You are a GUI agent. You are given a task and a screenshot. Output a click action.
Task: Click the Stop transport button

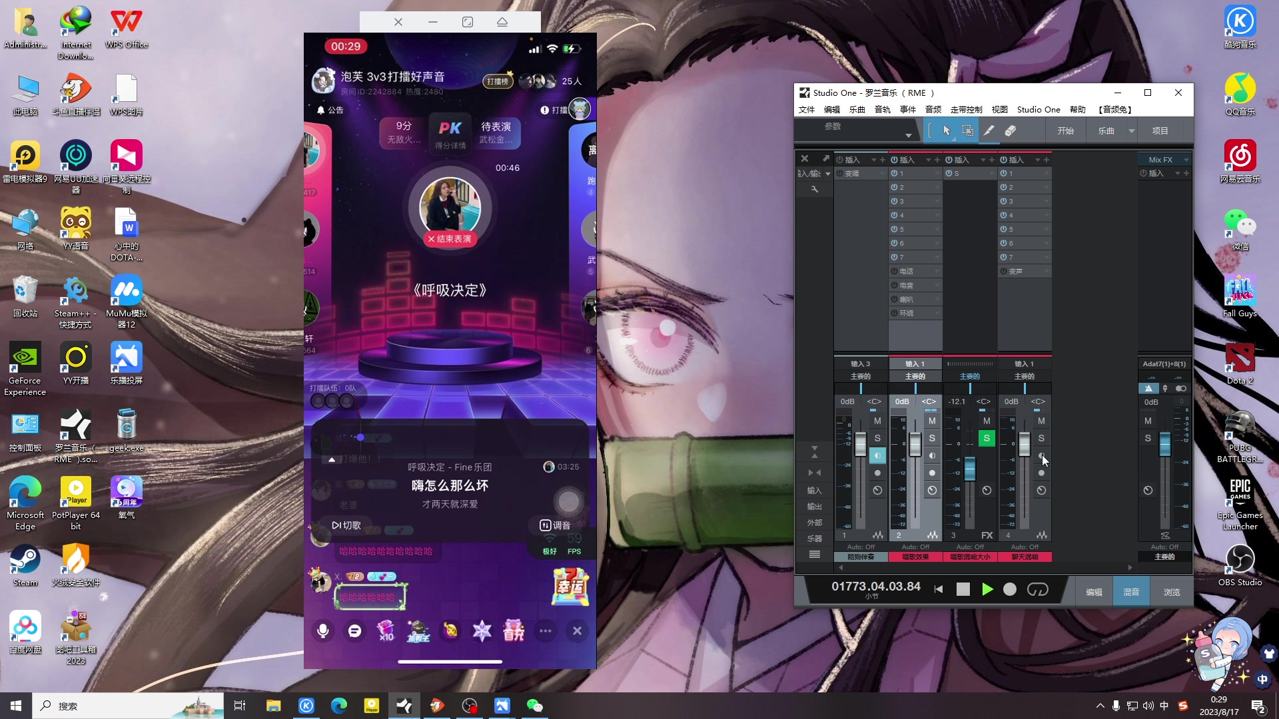(963, 589)
